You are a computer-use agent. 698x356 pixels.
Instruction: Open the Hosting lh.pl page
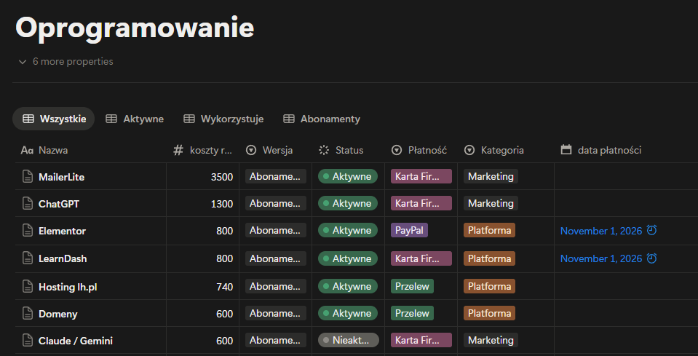tap(68, 287)
